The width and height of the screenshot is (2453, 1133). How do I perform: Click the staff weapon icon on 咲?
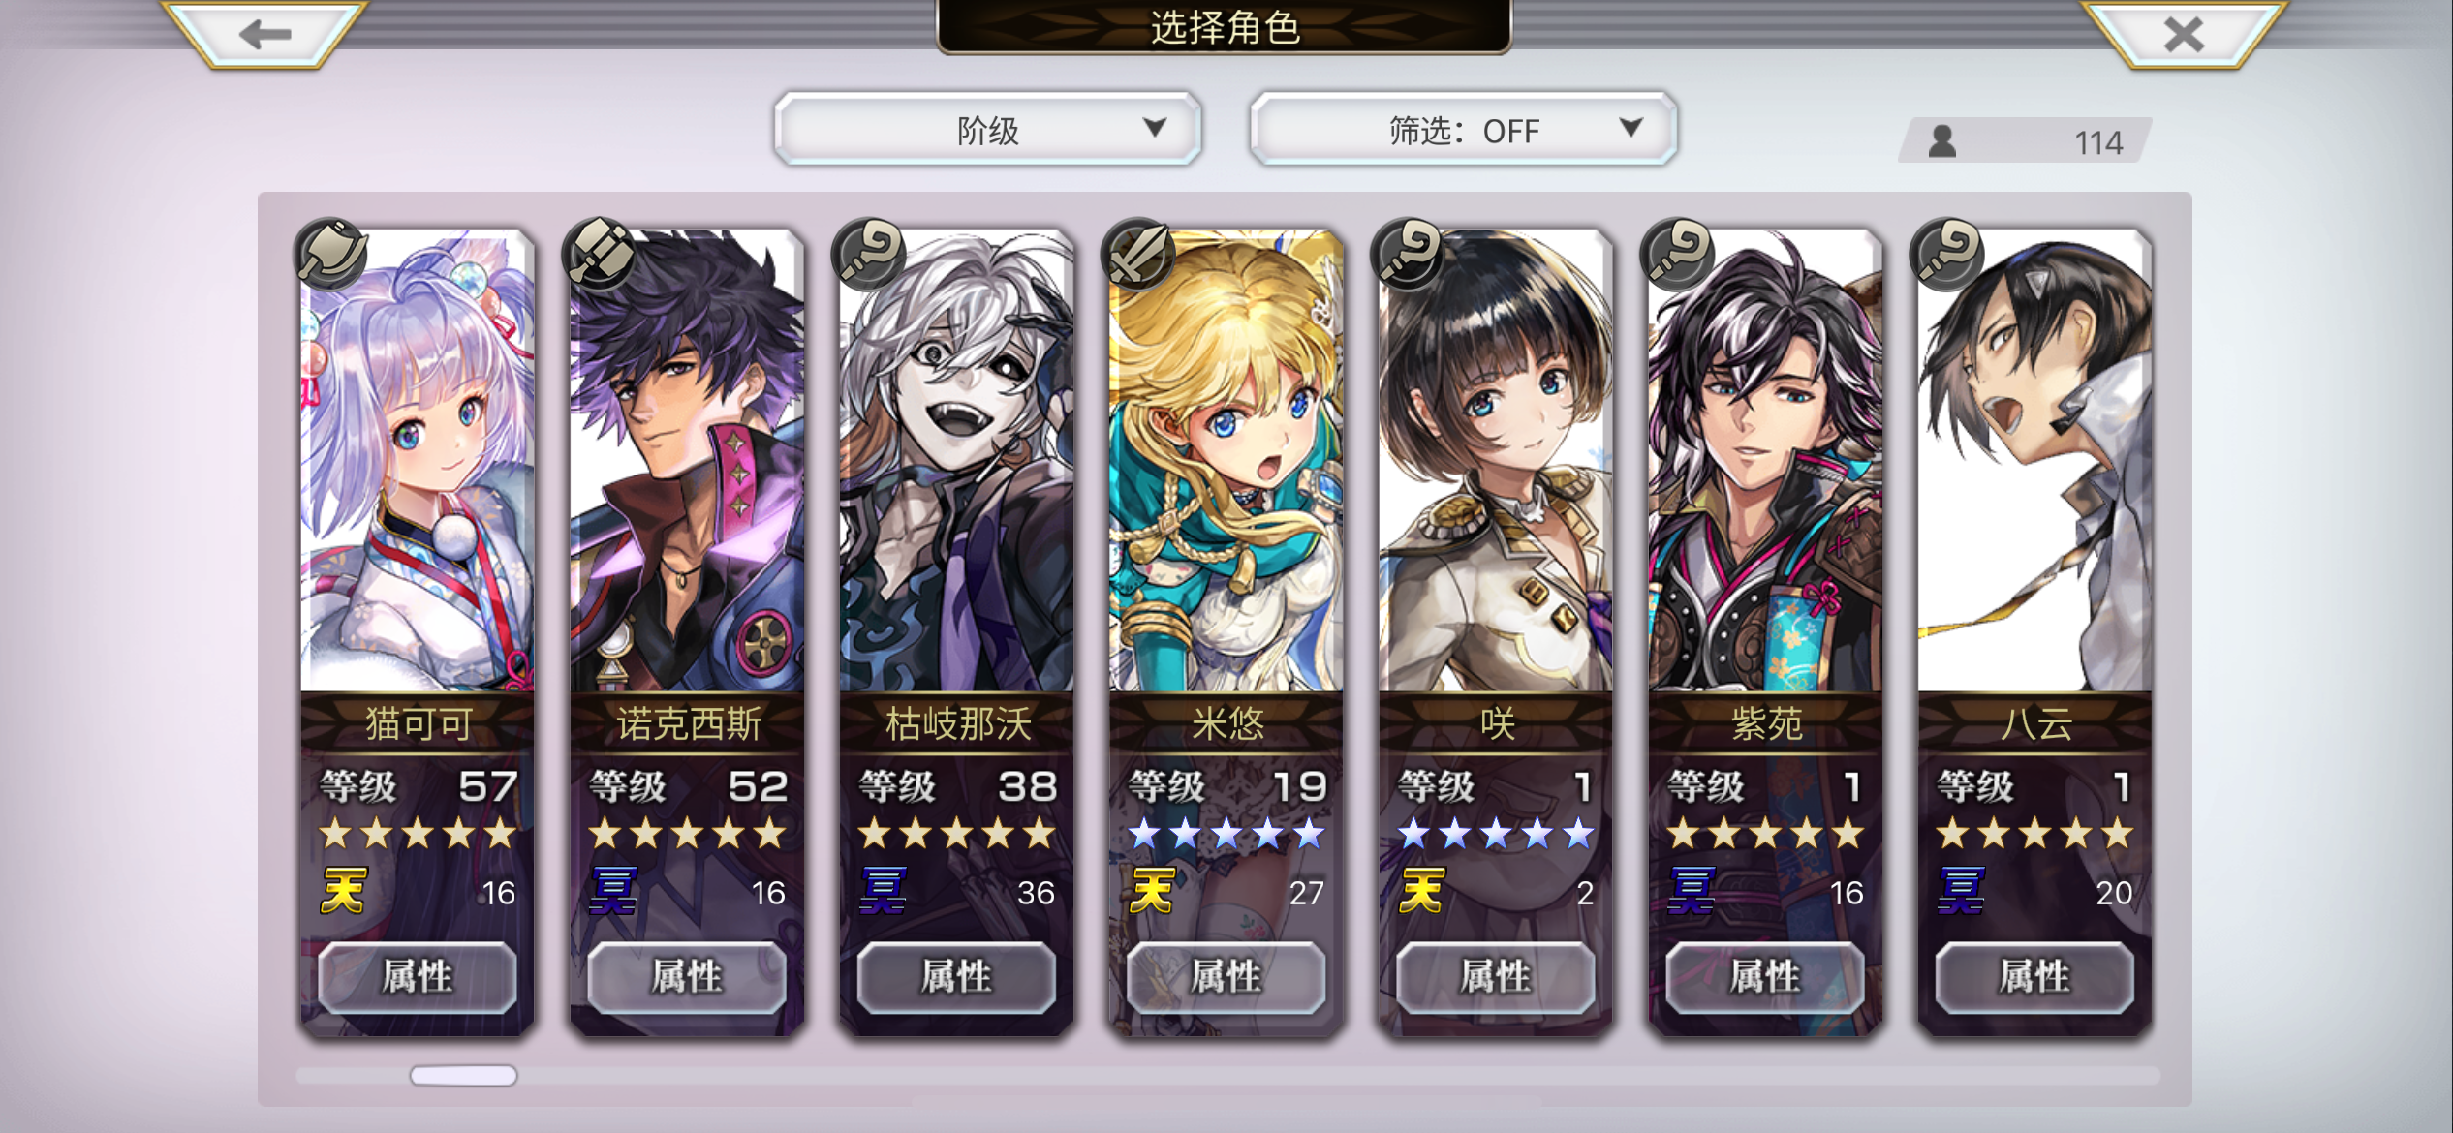point(1409,255)
